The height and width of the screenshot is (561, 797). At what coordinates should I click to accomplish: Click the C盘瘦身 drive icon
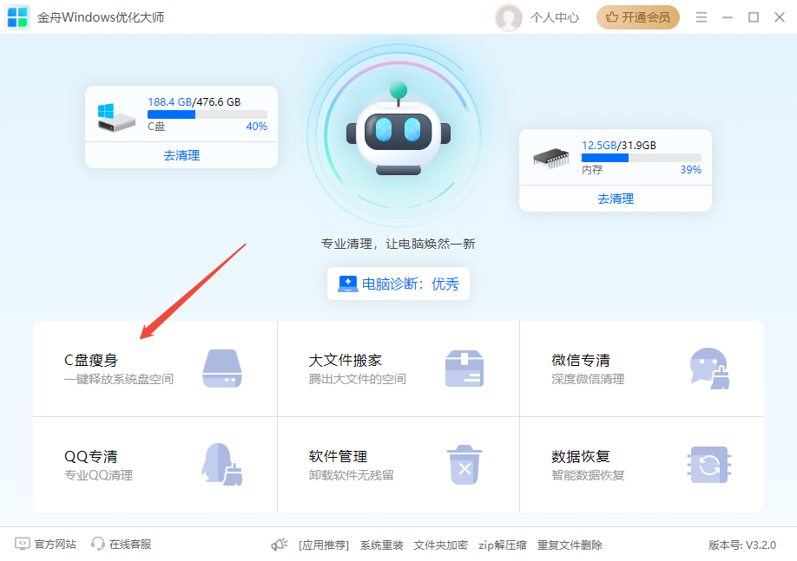pyautogui.click(x=222, y=369)
